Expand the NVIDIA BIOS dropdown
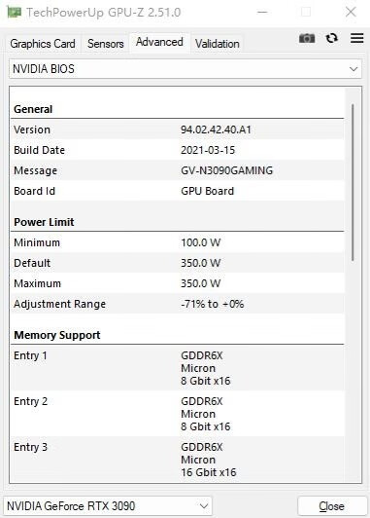This screenshot has height=518, width=370. [185, 69]
